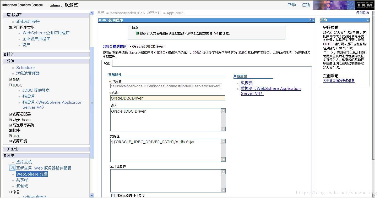Click navigation pane scroll down arrow
The width and height of the screenshot is (380, 198).
[92, 195]
